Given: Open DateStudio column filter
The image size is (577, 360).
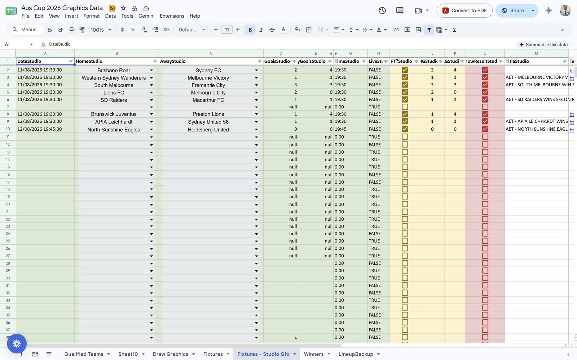Looking at the screenshot, I should click(x=71, y=61).
